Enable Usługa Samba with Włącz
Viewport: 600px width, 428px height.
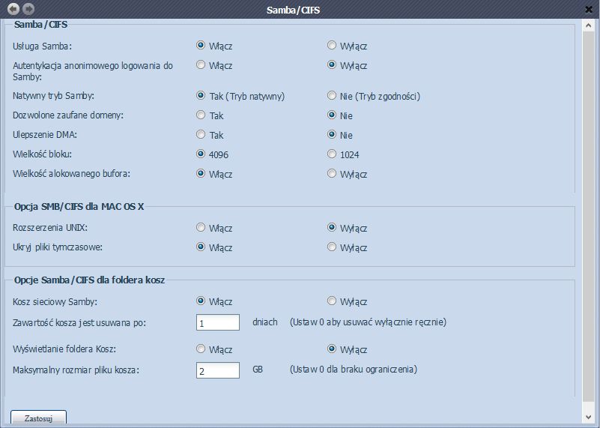(201, 45)
